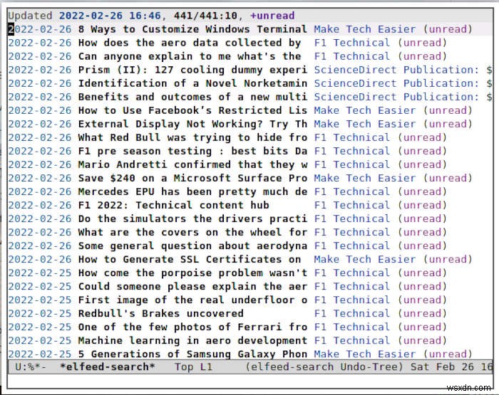Screen dimensions: 499x395
Task: Open "First image of the real underfloor o"
Action: click(x=192, y=300)
